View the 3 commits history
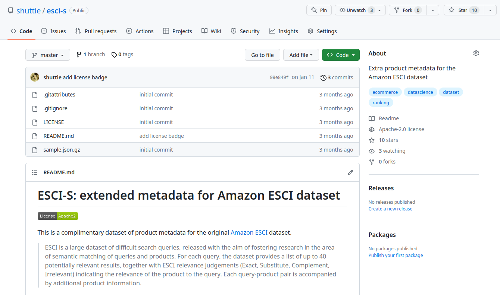 (337, 77)
